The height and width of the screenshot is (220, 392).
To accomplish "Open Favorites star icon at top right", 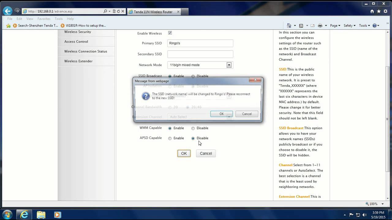I will tap(379, 11).
